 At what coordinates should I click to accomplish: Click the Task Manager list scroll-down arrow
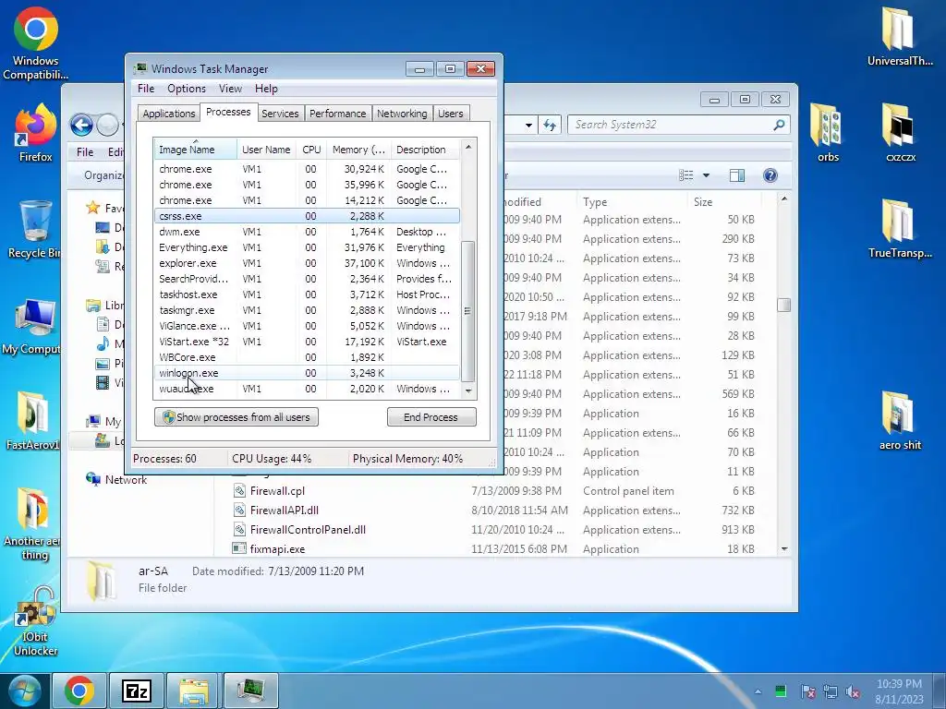468,391
